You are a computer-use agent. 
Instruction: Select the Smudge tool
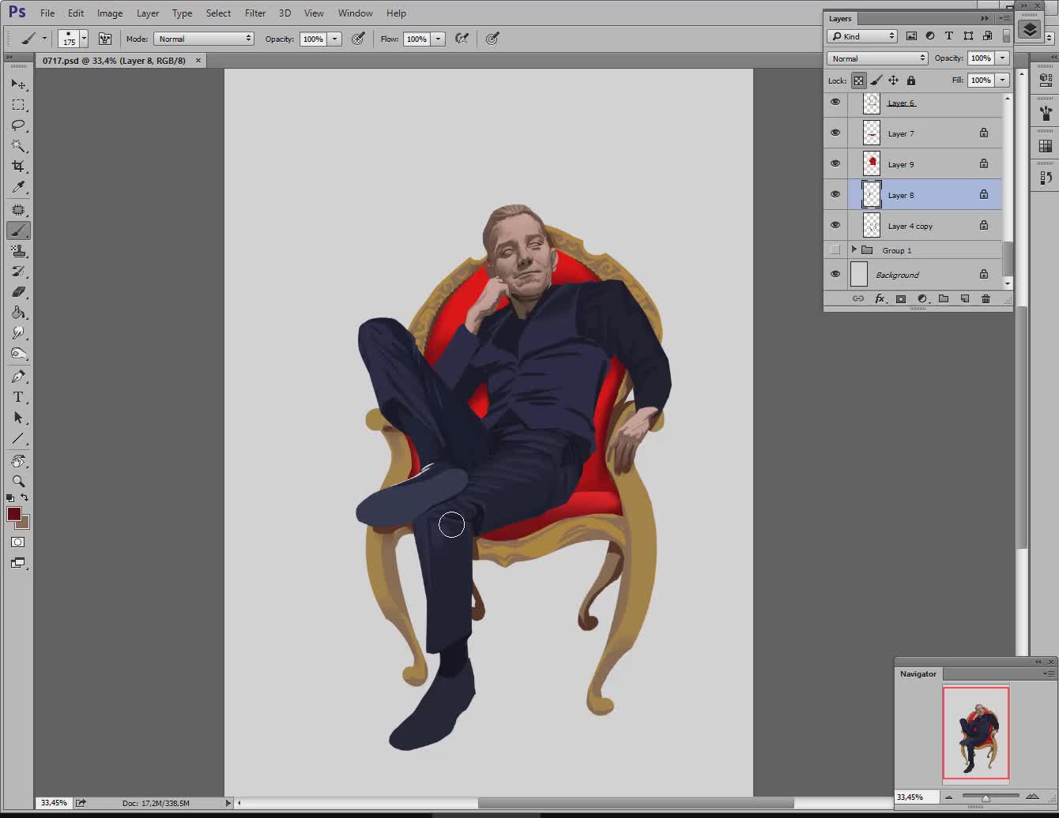18,333
